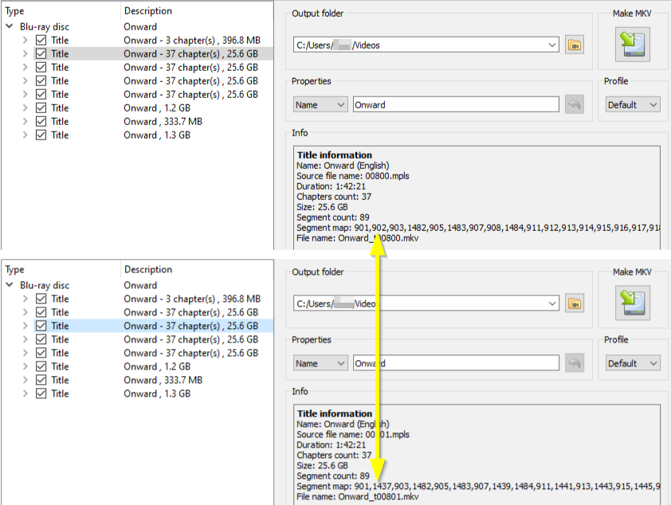Select 'Onward, 1.3 GB' description in lower panel
The width and height of the screenshot is (671, 505).
pos(157,393)
